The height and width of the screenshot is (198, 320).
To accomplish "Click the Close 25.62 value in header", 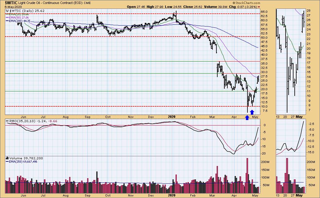I will point(193,7).
